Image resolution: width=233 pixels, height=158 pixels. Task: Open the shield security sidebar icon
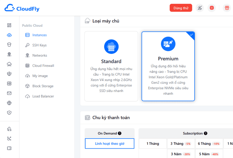click(9, 112)
